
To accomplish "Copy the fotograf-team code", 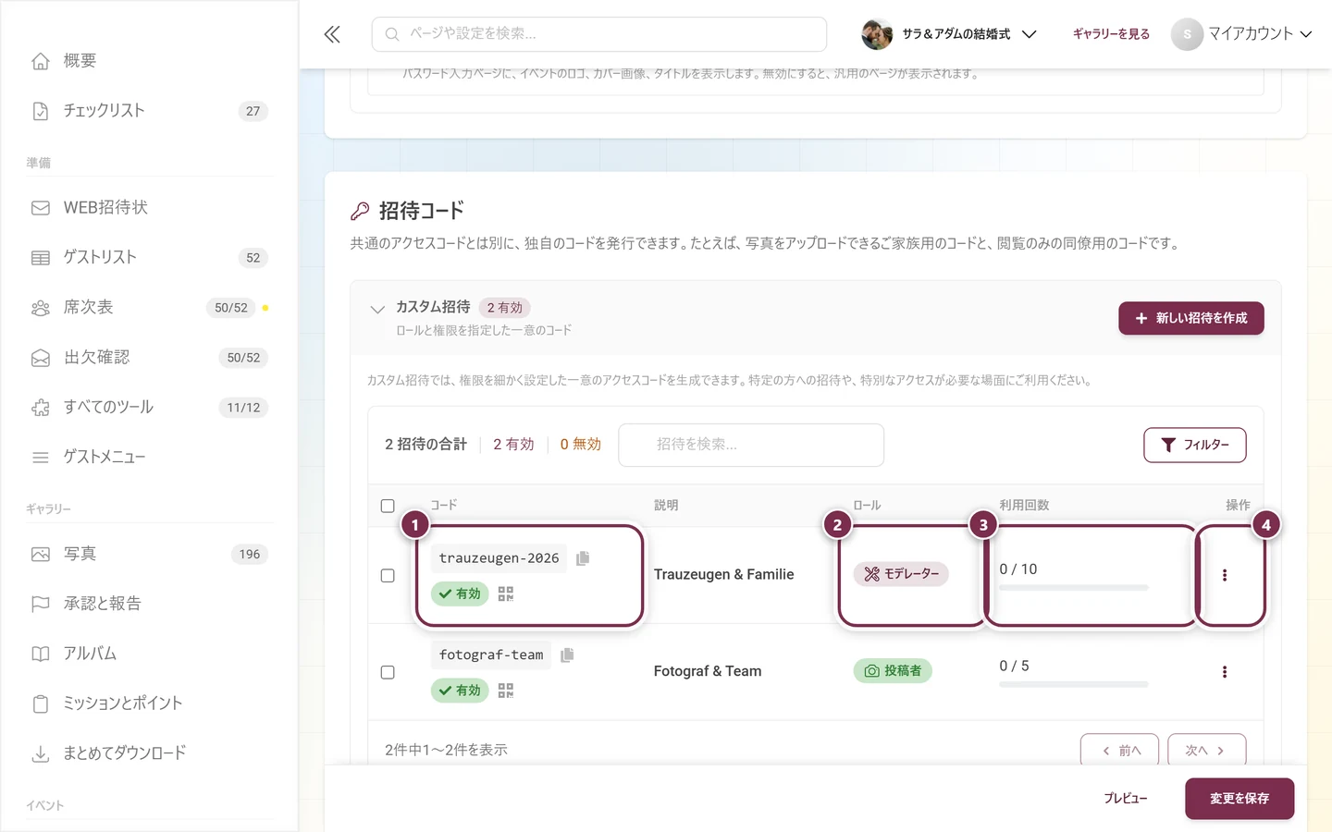I will tap(567, 655).
